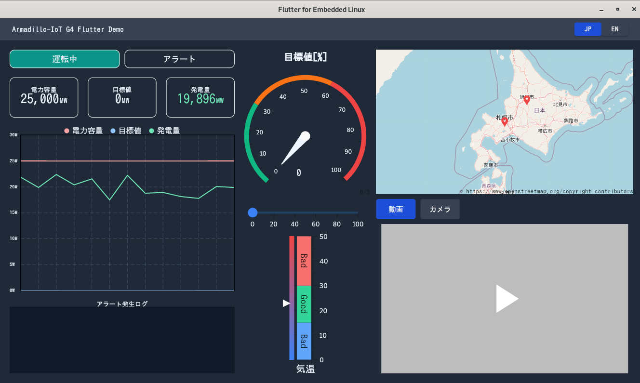
Task: Maximize the Flutter application window
Action: 617,9
